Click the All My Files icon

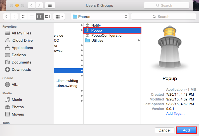[8, 33]
